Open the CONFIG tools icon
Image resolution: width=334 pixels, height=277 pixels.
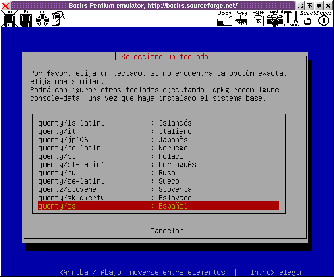pyautogui.click(x=291, y=19)
